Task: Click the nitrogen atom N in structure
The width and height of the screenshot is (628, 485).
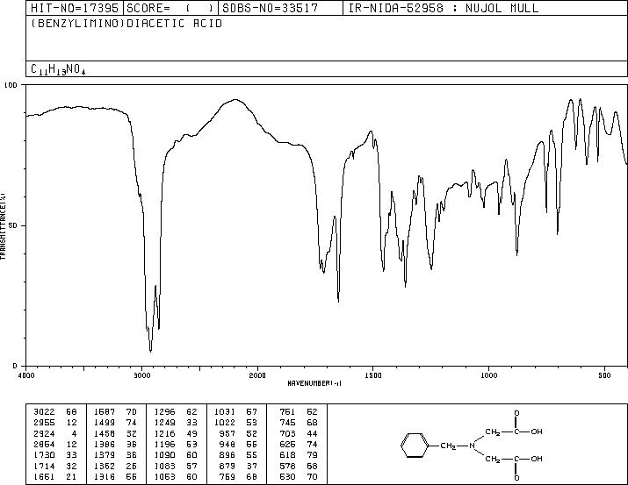Action: point(472,446)
